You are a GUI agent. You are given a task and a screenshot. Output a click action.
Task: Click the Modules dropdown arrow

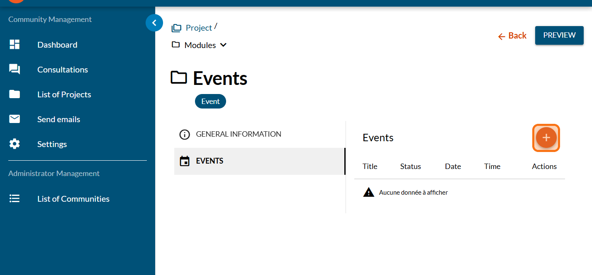coord(223,45)
